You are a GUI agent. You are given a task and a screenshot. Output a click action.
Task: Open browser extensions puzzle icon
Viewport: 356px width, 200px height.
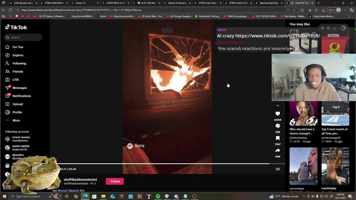tap(302, 10)
